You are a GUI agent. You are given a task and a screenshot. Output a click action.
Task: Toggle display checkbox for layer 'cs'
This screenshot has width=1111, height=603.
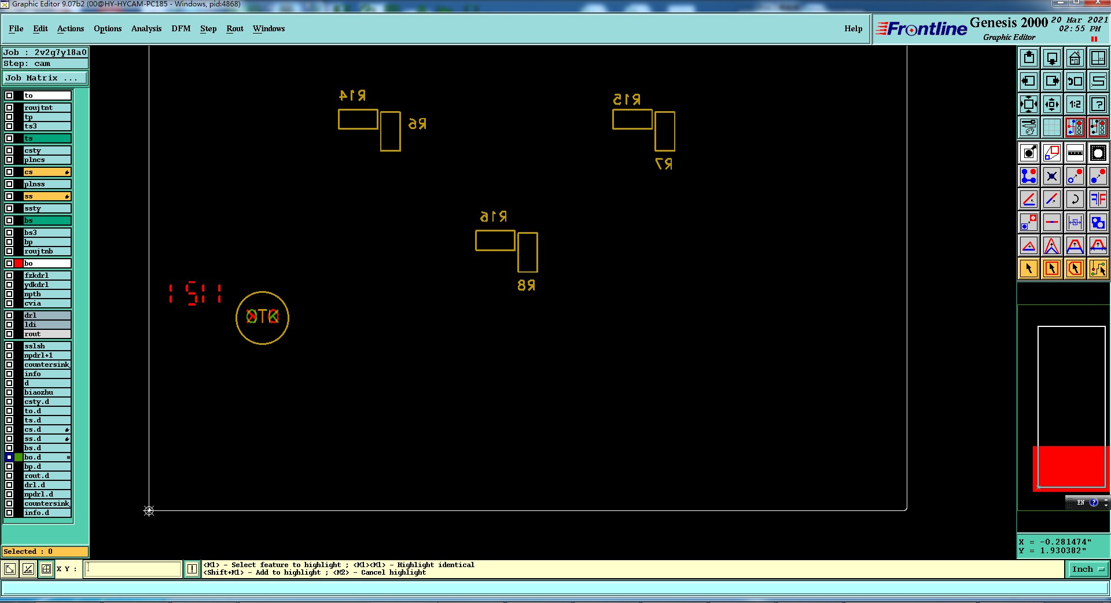pos(9,172)
